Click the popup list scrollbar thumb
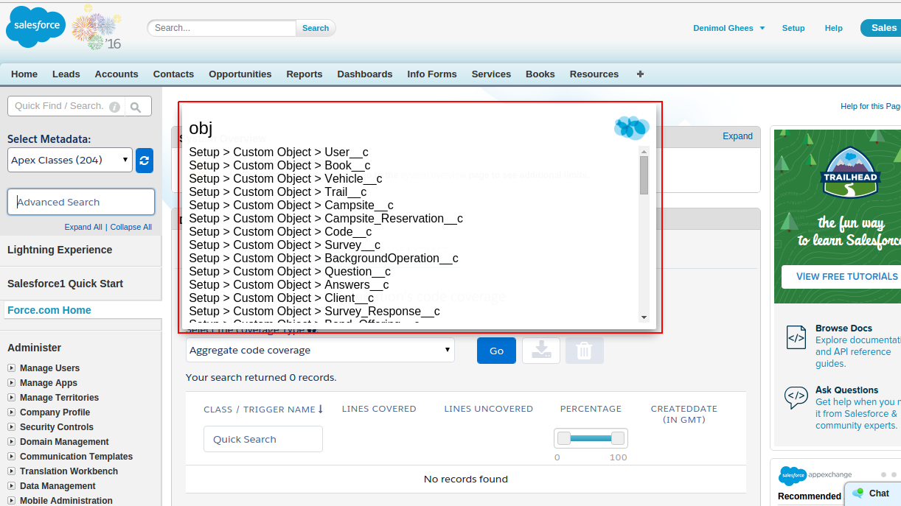The image size is (901, 506). pos(644,175)
